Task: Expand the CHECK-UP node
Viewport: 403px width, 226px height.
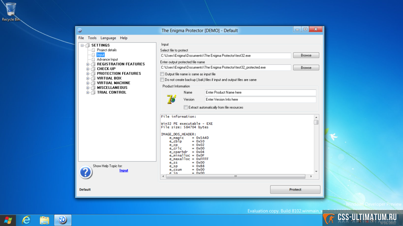Action: click(x=88, y=69)
